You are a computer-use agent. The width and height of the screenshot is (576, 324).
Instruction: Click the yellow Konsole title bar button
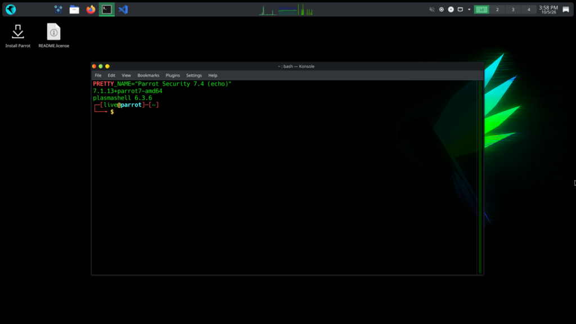point(107,66)
